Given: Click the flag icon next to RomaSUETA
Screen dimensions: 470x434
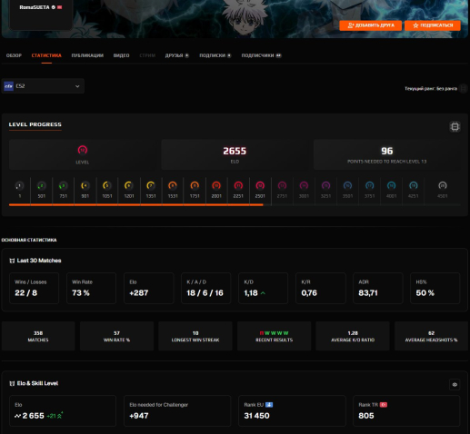Looking at the screenshot, I should (59, 7).
